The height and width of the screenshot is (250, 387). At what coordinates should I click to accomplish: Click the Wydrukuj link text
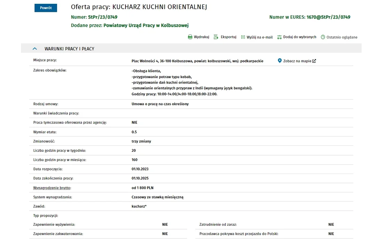[201, 37]
